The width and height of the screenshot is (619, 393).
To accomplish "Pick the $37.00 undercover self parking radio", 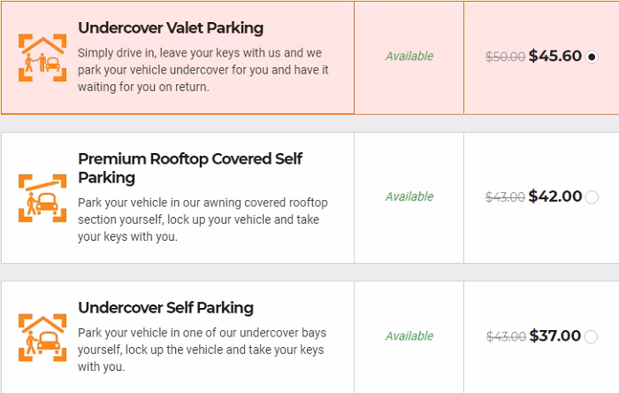I will click(592, 336).
